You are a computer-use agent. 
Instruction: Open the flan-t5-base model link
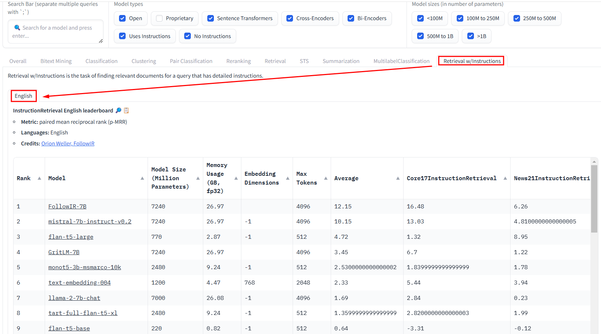[69, 329]
